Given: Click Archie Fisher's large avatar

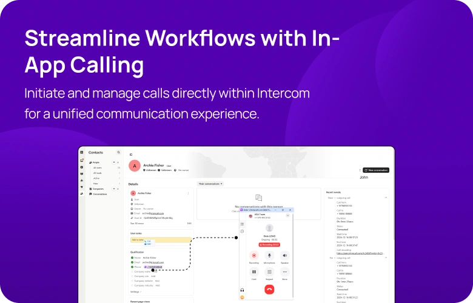Looking at the screenshot, I should pyautogui.click(x=135, y=165).
